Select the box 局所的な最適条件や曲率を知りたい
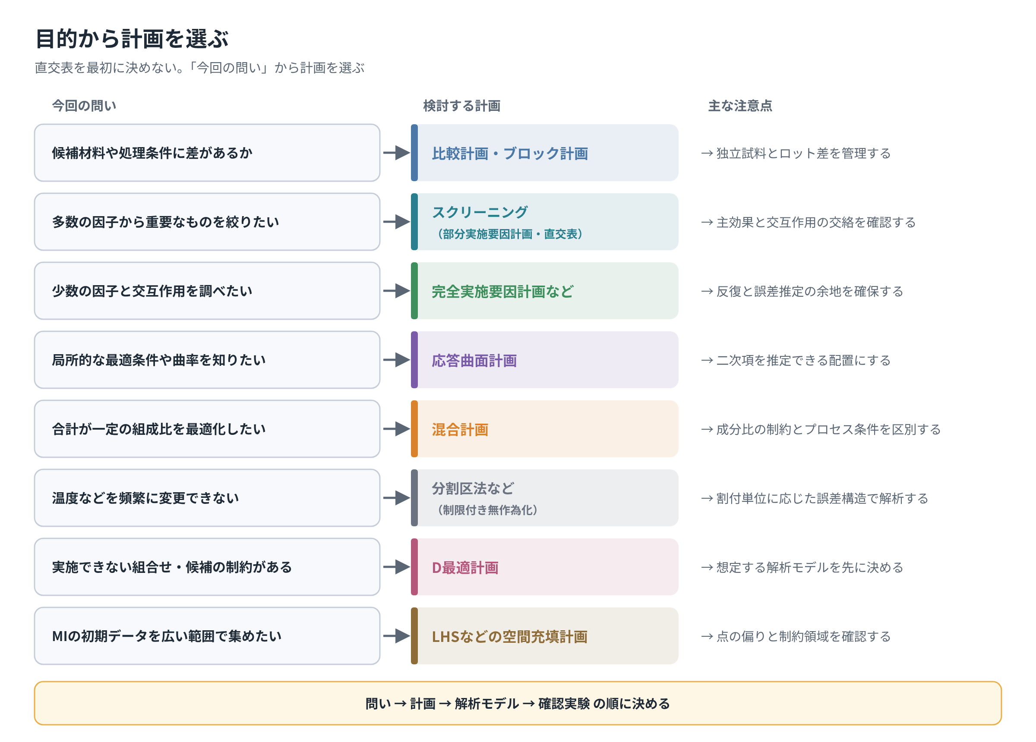1036x742 pixels. pyautogui.click(x=207, y=360)
